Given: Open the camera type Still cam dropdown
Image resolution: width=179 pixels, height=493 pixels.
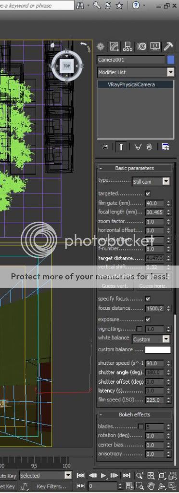Looking at the screenshot, I should [151, 181].
